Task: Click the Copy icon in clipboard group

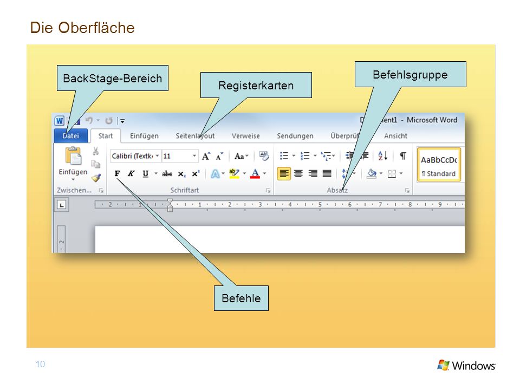Action: [x=95, y=164]
